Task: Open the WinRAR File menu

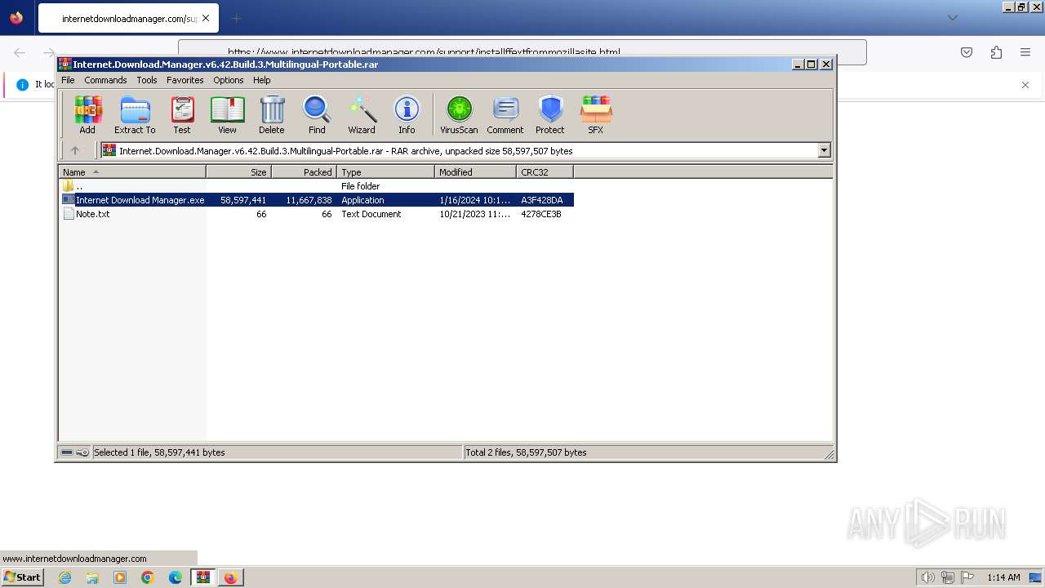Action: point(68,80)
